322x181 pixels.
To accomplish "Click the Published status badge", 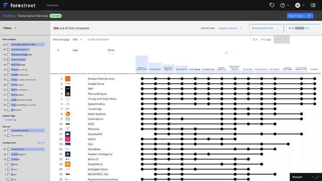I will pos(55,16).
